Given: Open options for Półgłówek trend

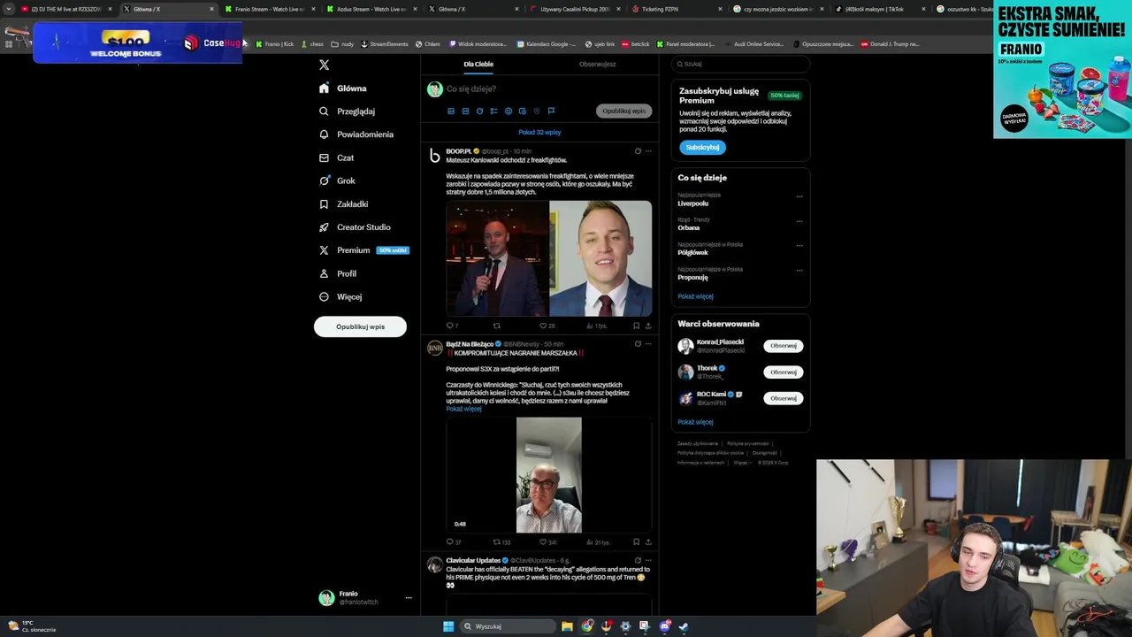Looking at the screenshot, I should 799,246.
